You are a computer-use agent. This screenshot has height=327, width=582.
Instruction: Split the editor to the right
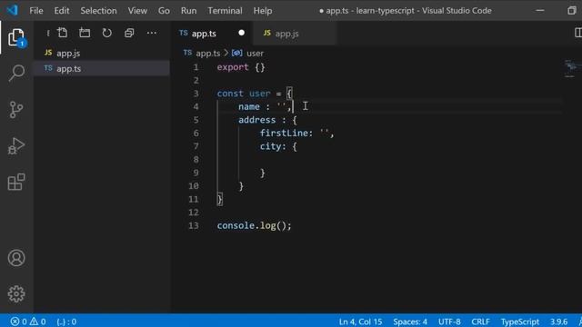pyautogui.click(x=578, y=33)
